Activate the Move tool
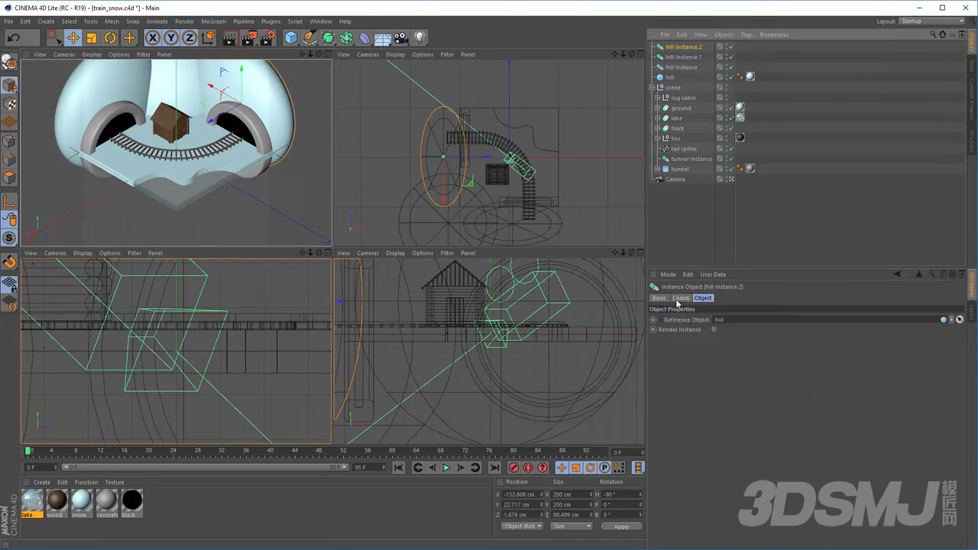The image size is (978, 550). coord(73,37)
